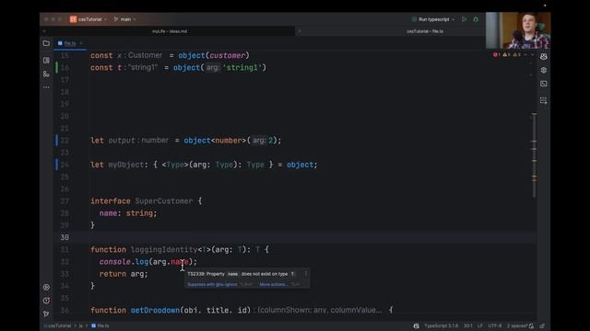Open the main branch dropdown

pos(125,19)
